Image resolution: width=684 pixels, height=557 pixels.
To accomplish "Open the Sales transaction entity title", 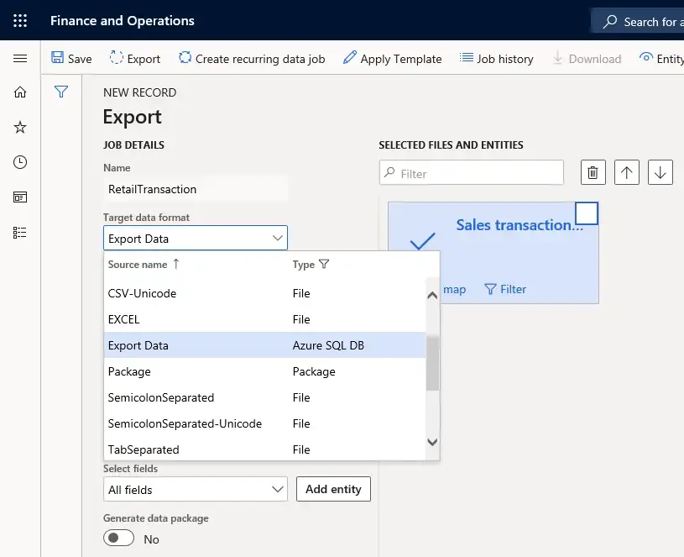I will 520,225.
